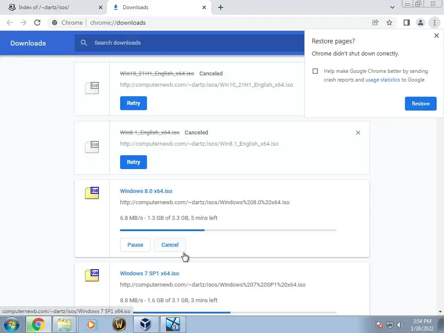Click the Restore button
The width and height of the screenshot is (444, 333).
click(x=421, y=104)
